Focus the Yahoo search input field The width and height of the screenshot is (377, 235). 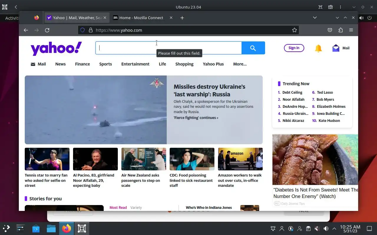[168, 48]
